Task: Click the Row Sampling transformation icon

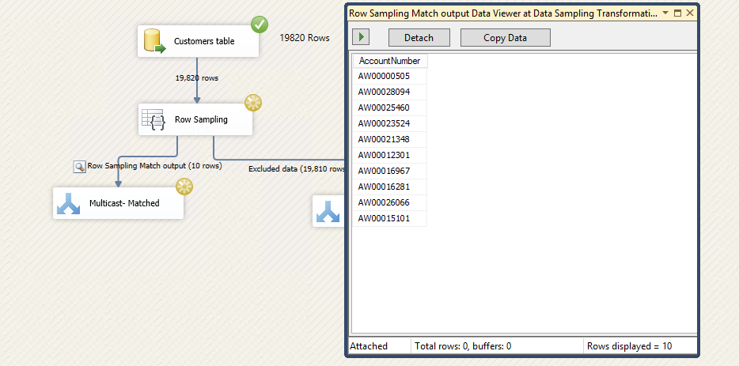Action: coord(152,119)
